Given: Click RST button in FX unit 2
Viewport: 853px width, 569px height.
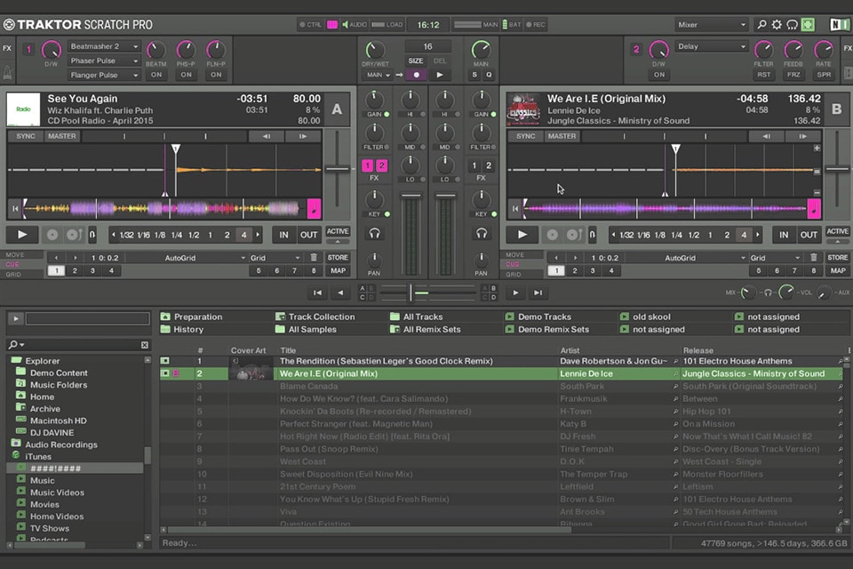Looking at the screenshot, I should click(764, 75).
